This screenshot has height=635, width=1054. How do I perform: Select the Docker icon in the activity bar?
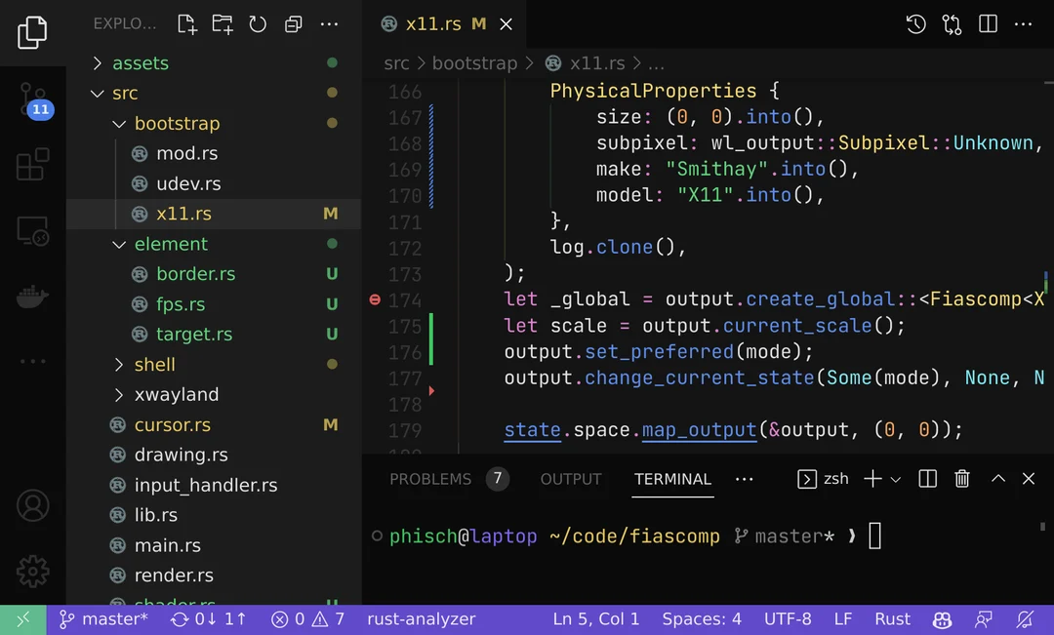[32, 297]
